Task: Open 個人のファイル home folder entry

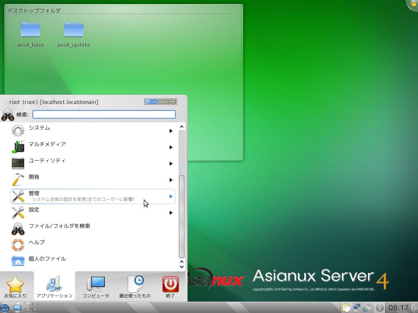Action: [47, 259]
